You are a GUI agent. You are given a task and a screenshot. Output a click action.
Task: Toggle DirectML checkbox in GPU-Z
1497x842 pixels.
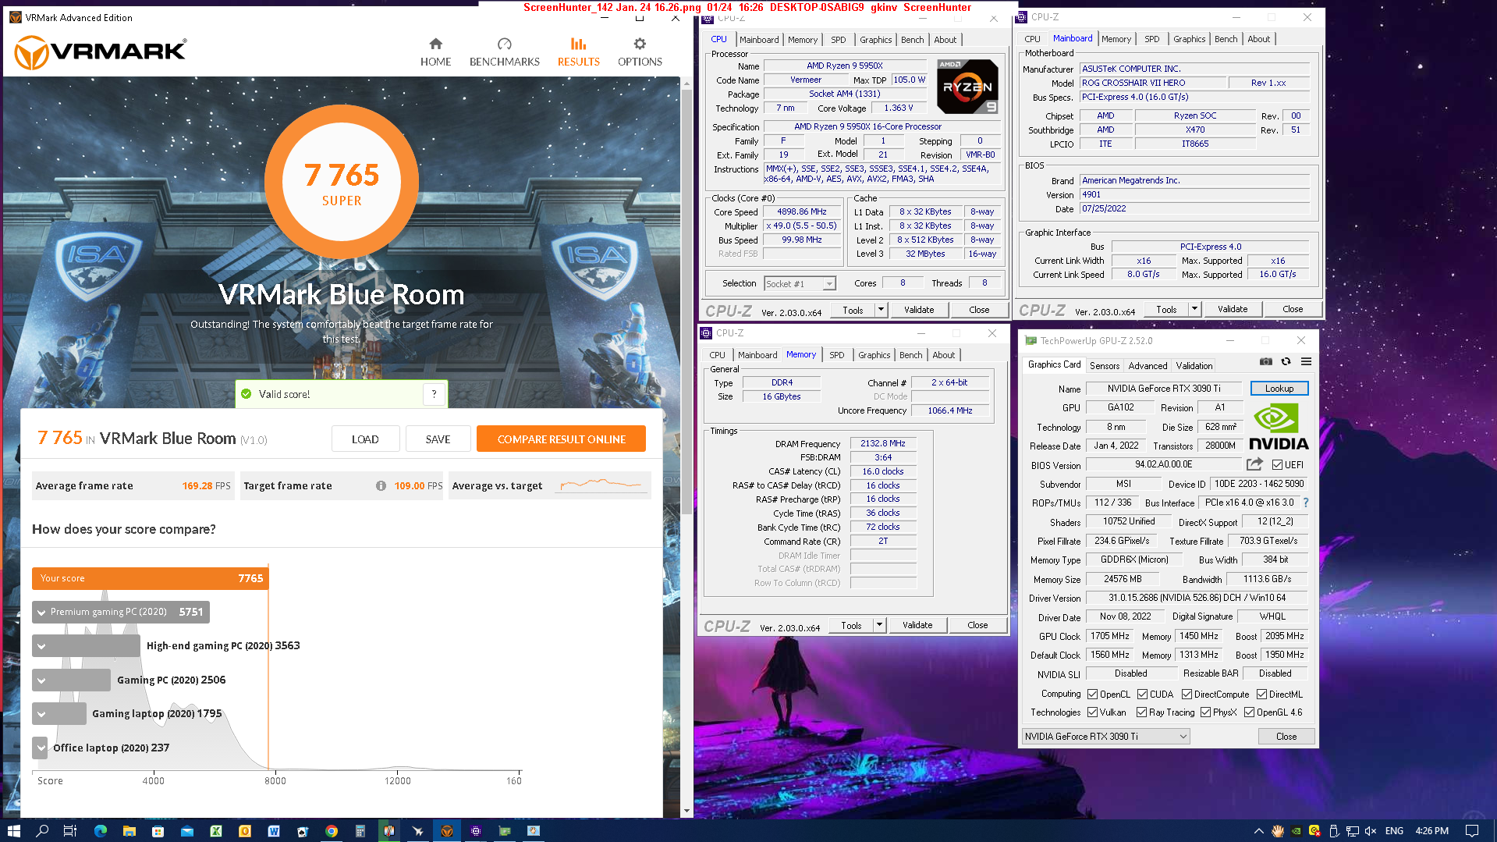(1261, 695)
